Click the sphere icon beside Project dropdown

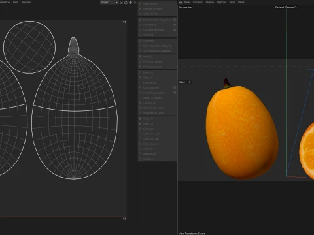(130, 2)
